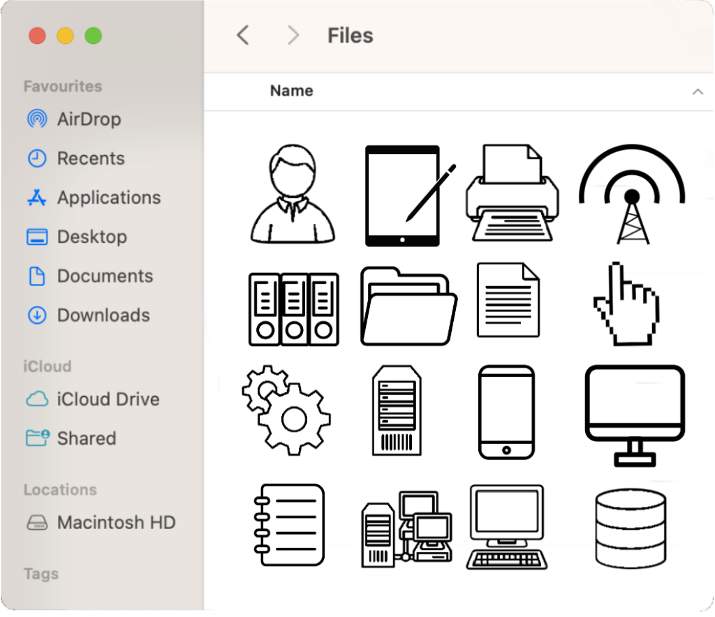This screenshot has height=617, width=715.
Task: Select the single server tower icon
Action: 397,410
